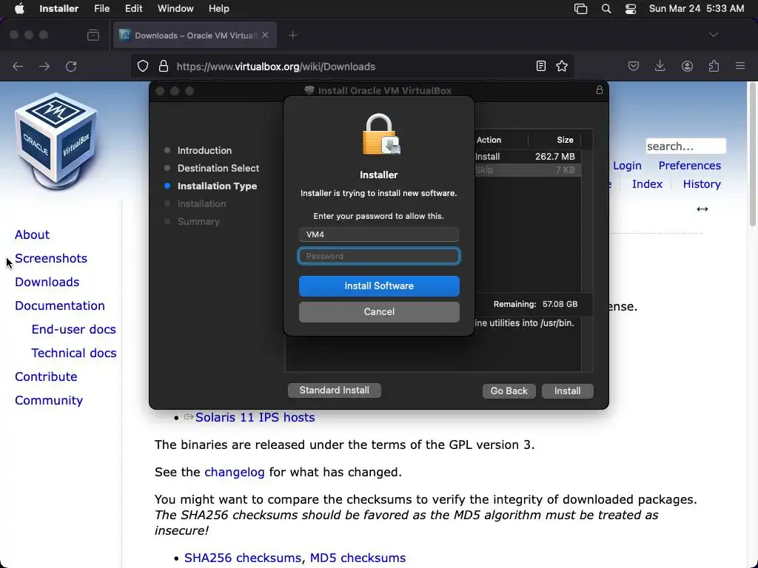
Task: Click the URL address bar
Action: click(353, 66)
